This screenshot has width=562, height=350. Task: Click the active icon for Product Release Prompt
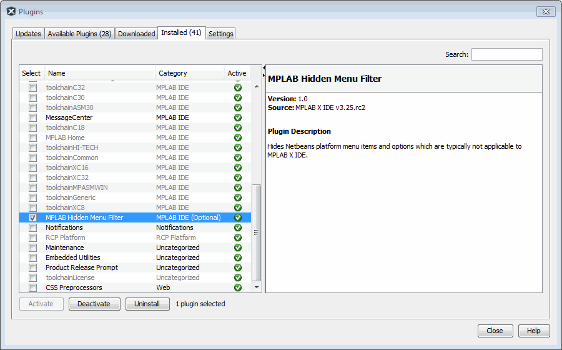237,267
